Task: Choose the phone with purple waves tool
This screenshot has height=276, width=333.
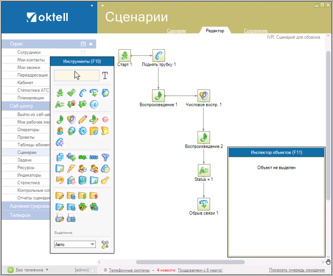Action: pyautogui.click(x=60, y=142)
